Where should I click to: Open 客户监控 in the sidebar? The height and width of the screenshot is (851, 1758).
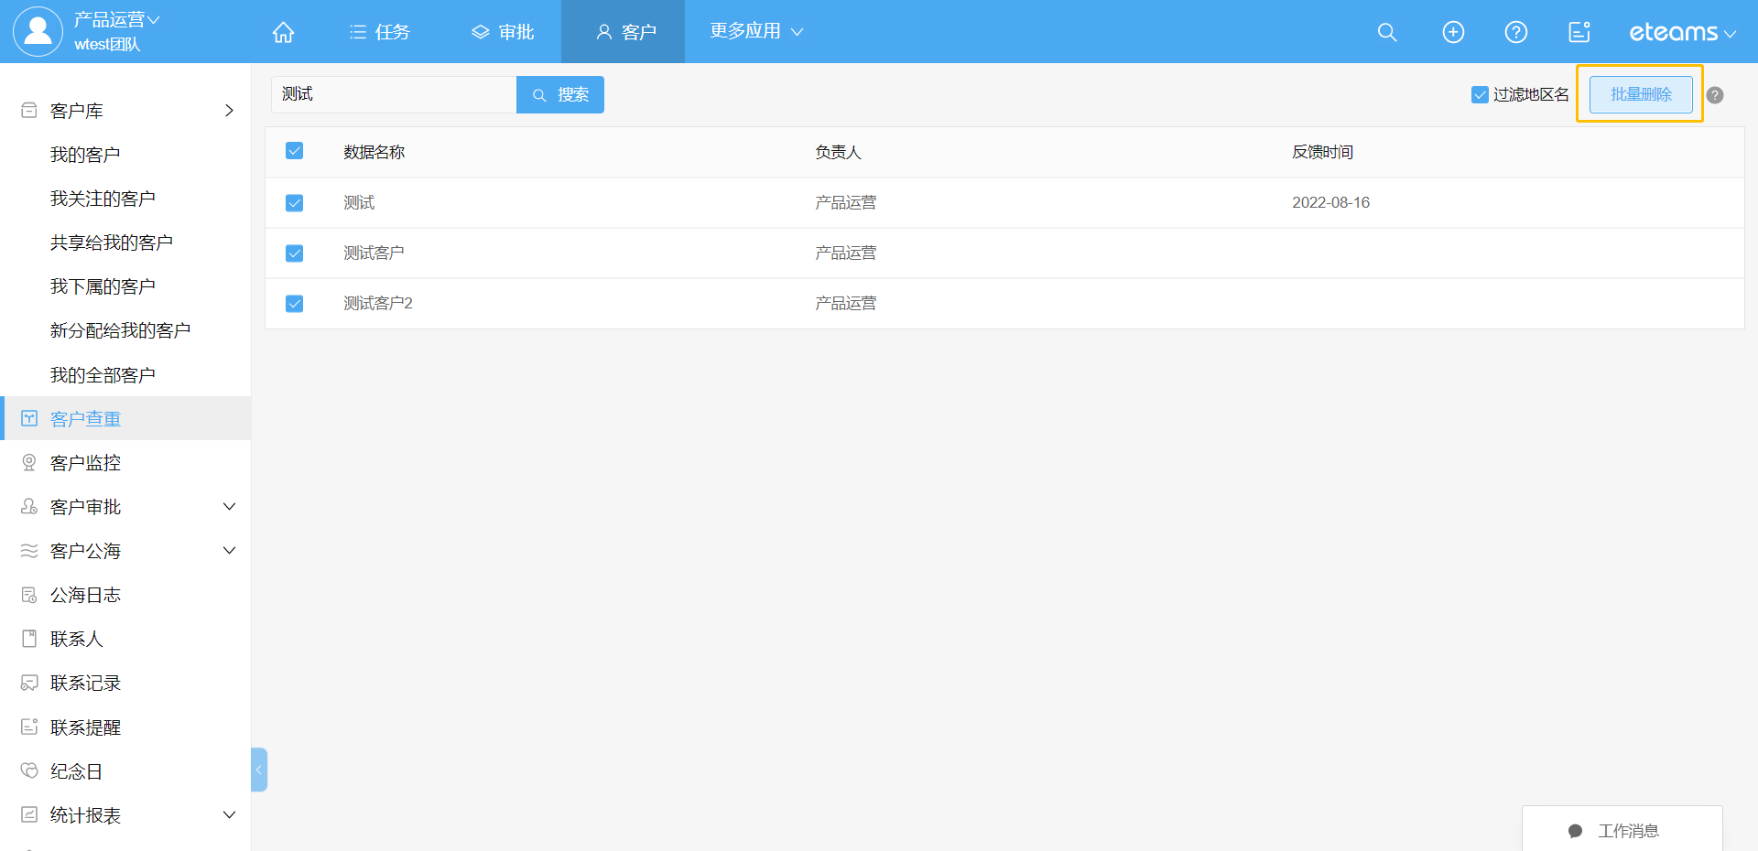click(x=85, y=463)
